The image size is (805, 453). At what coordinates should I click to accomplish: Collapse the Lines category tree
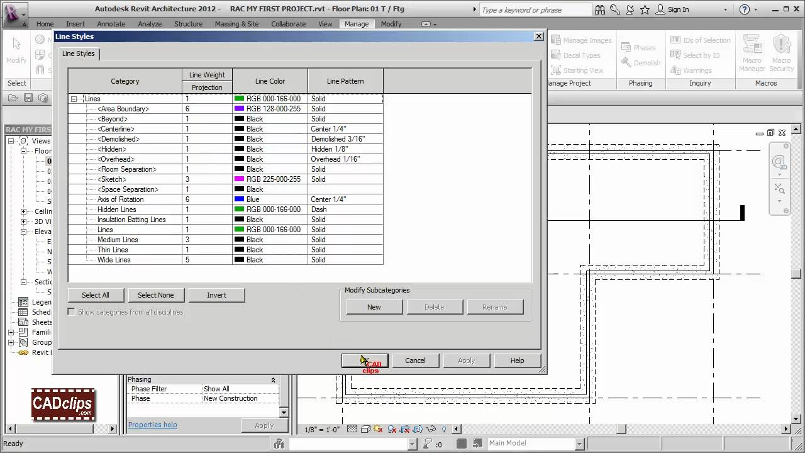tap(74, 99)
